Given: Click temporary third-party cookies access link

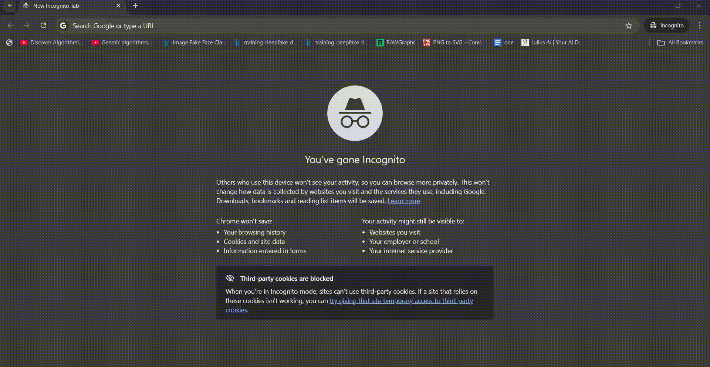Looking at the screenshot, I should pyautogui.click(x=401, y=301).
